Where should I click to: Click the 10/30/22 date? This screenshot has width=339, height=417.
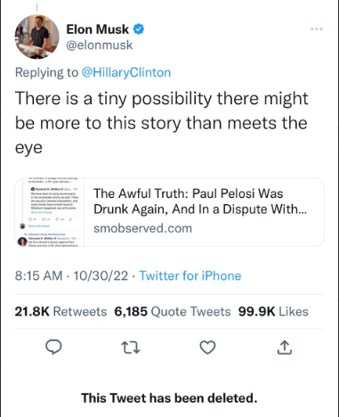coord(101,275)
